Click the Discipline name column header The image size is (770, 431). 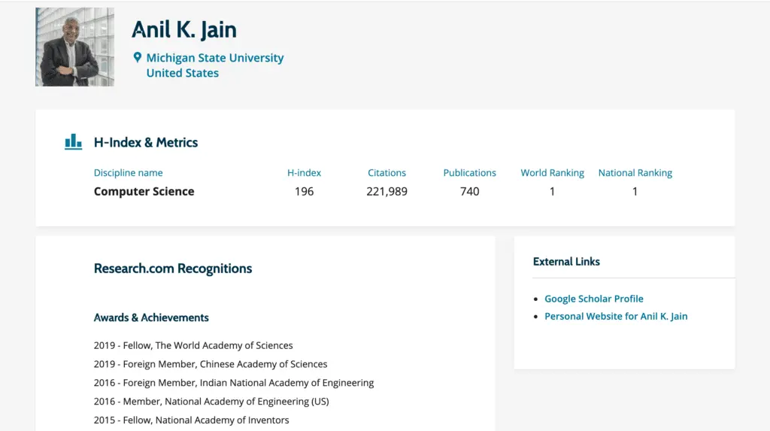coord(128,173)
